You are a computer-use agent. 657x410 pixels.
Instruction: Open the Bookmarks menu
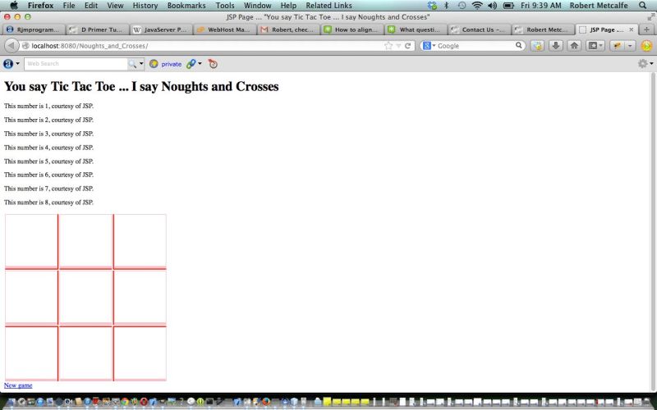click(x=186, y=6)
